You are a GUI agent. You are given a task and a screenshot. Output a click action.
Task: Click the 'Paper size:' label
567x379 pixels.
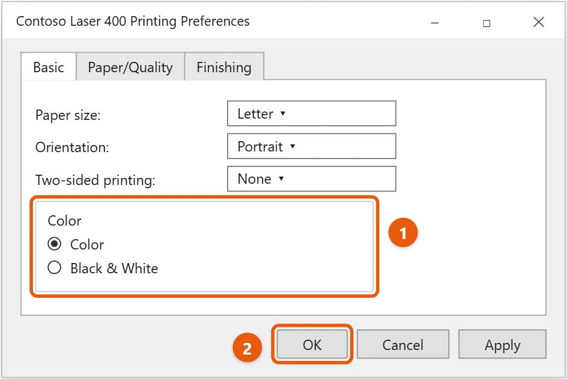click(68, 115)
